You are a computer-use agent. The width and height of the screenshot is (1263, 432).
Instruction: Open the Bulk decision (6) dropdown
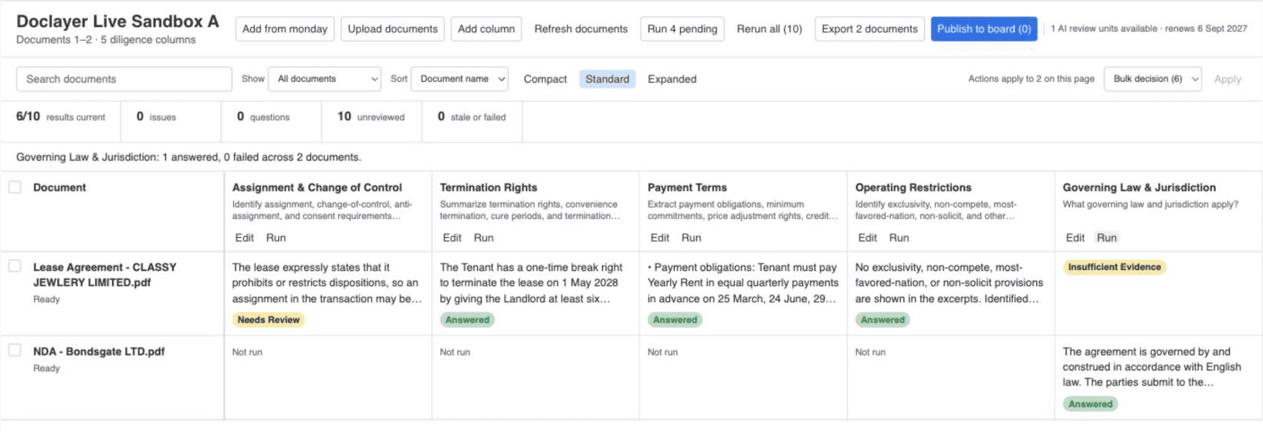pyautogui.click(x=1153, y=79)
